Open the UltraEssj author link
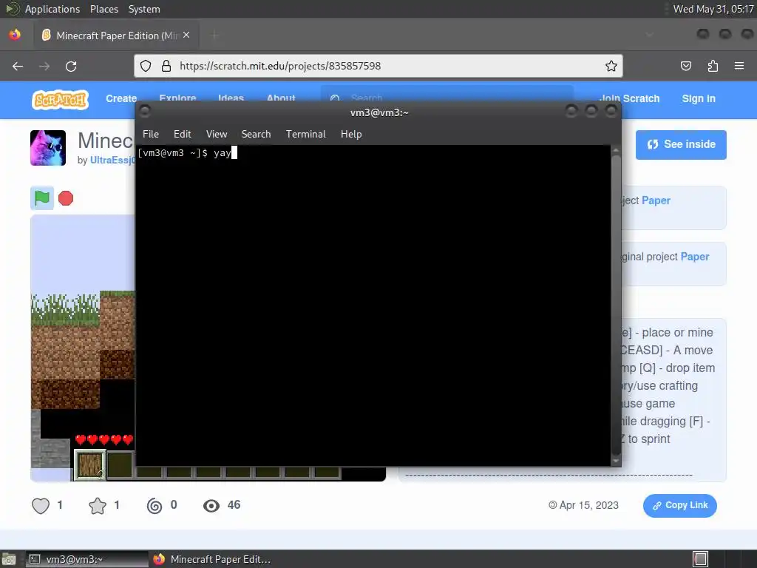Image resolution: width=757 pixels, height=568 pixels. point(112,160)
